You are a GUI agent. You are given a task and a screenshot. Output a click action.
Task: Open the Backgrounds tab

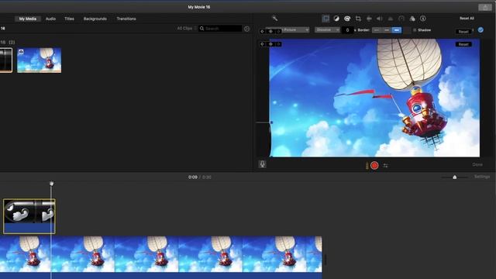click(x=95, y=19)
